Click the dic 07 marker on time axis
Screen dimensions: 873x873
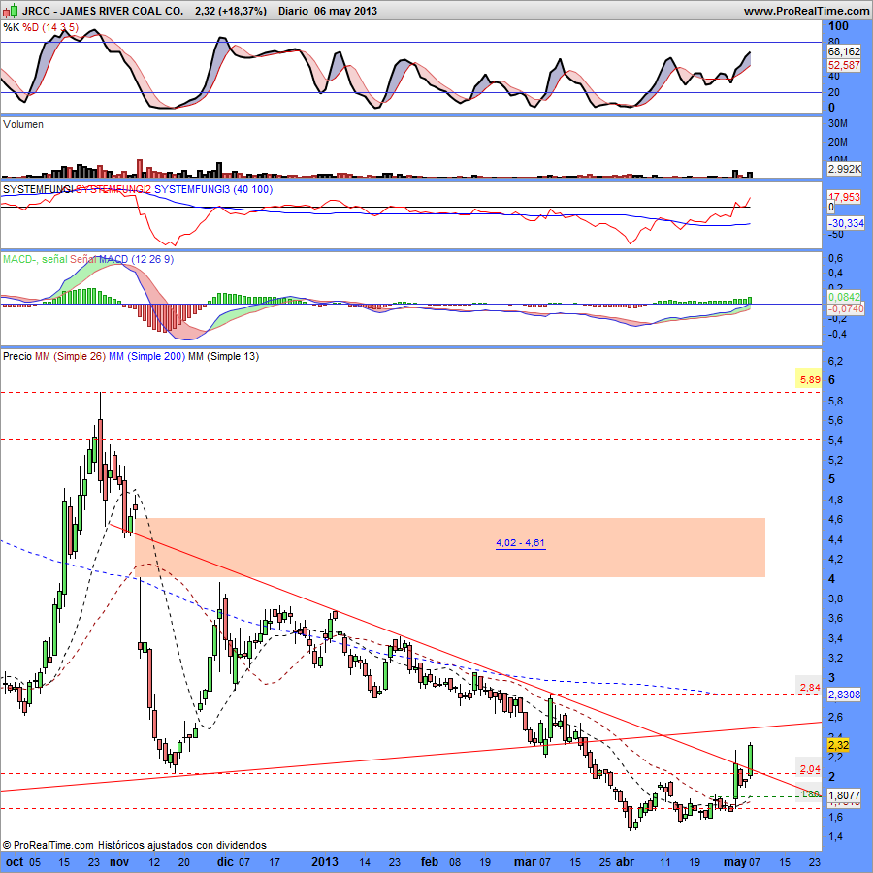click(233, 862)
